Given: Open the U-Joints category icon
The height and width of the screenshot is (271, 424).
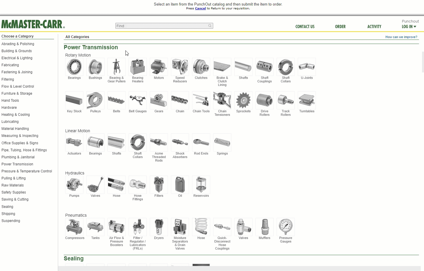Looking at the screenshot, I should tap(307, 67).
